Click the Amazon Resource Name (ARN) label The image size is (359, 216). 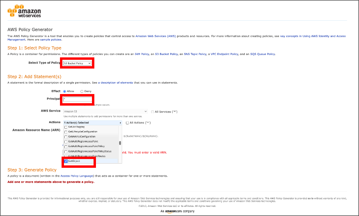pyautogui.click(x=36, y=130)
